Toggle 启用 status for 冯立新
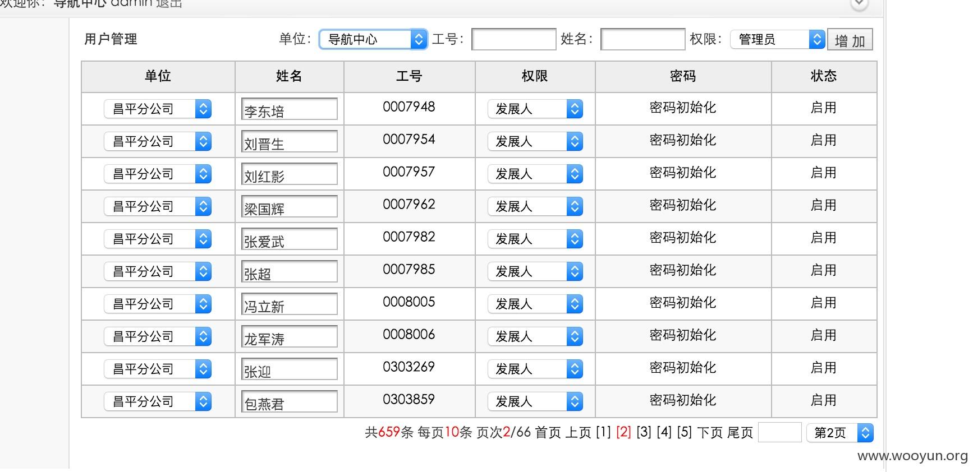The height and width of the screenshot is (472, 973). [824, 303]
